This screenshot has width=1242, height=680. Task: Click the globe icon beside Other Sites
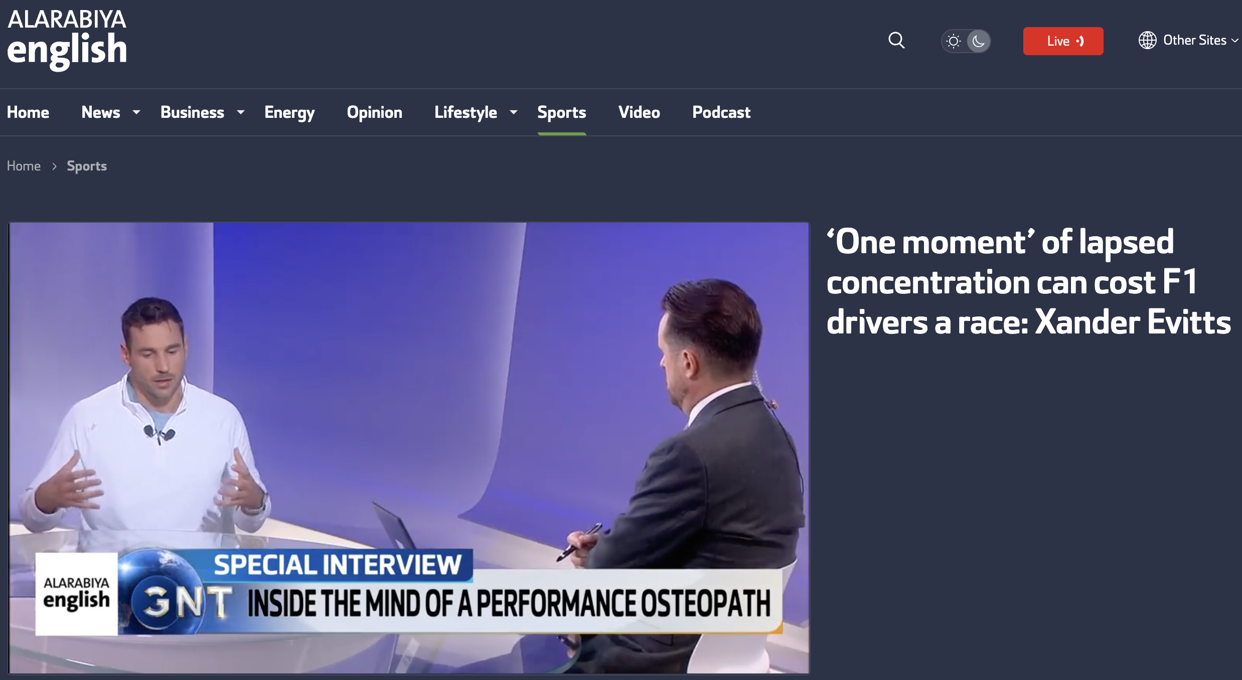tap(1147, 40)
